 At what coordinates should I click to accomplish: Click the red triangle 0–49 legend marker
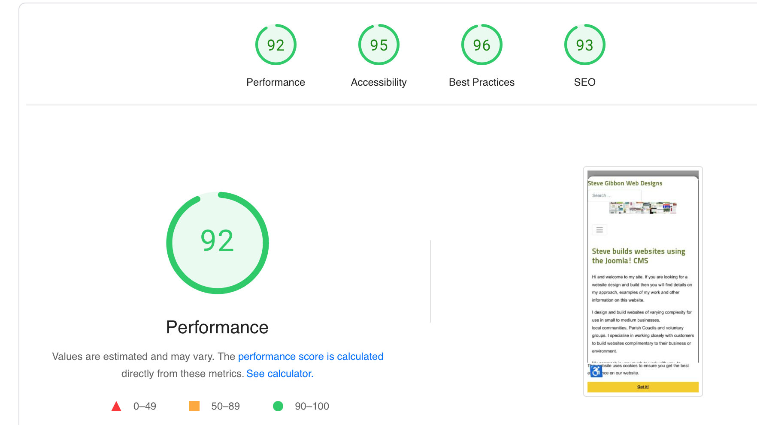click(116, 406)
